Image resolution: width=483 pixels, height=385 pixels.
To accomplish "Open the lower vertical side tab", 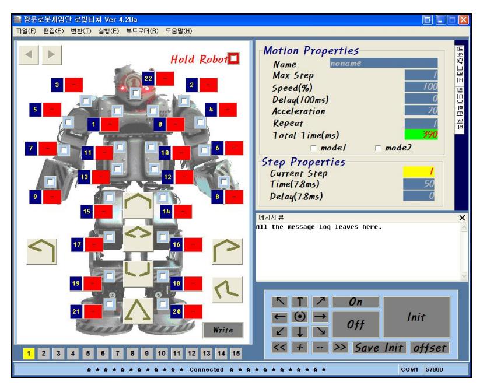I will point(459,110).
